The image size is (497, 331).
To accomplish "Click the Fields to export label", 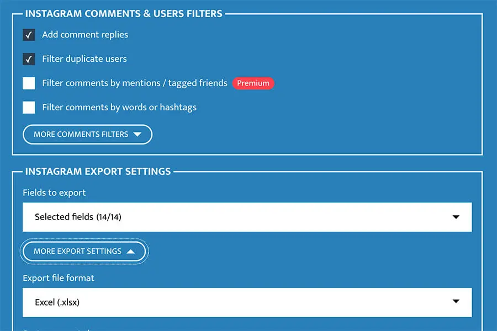I will [54, 193].
